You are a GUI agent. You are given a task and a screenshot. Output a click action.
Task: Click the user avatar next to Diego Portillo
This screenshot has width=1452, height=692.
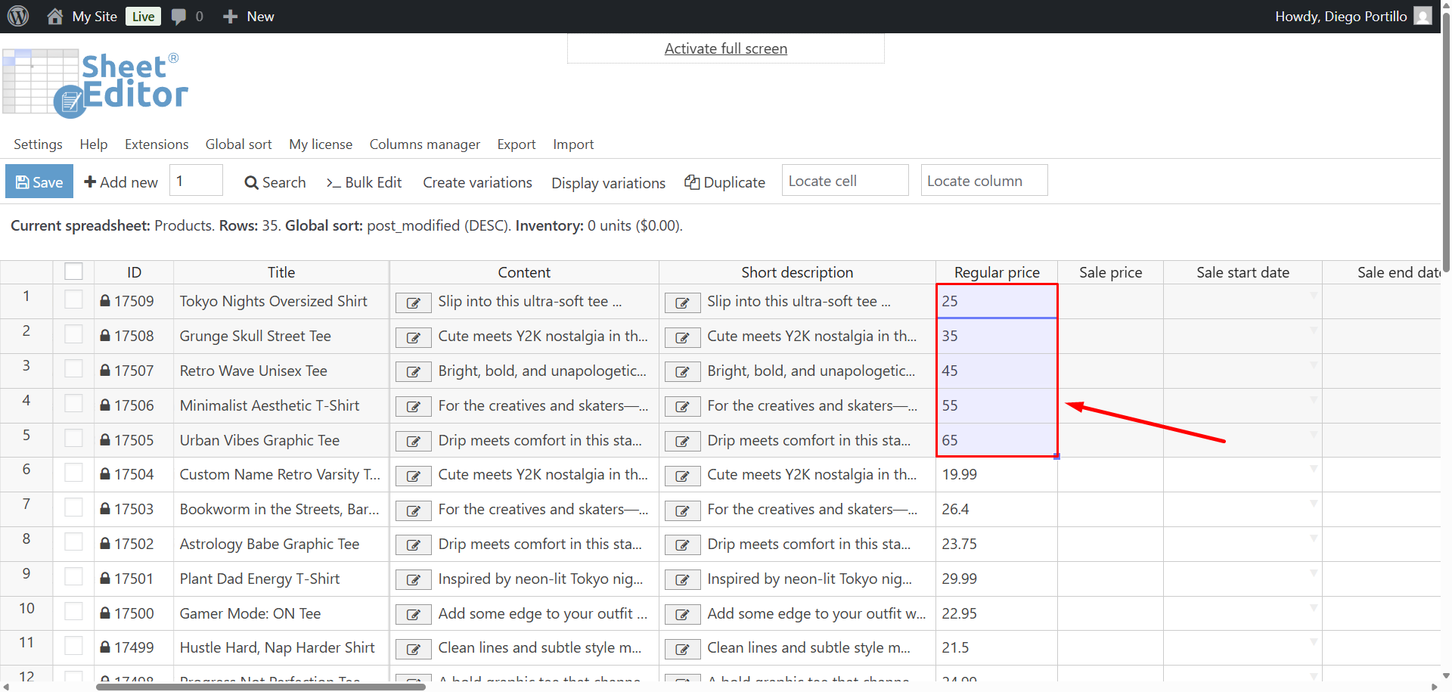pyautogui.click(x=1423, y=16)
